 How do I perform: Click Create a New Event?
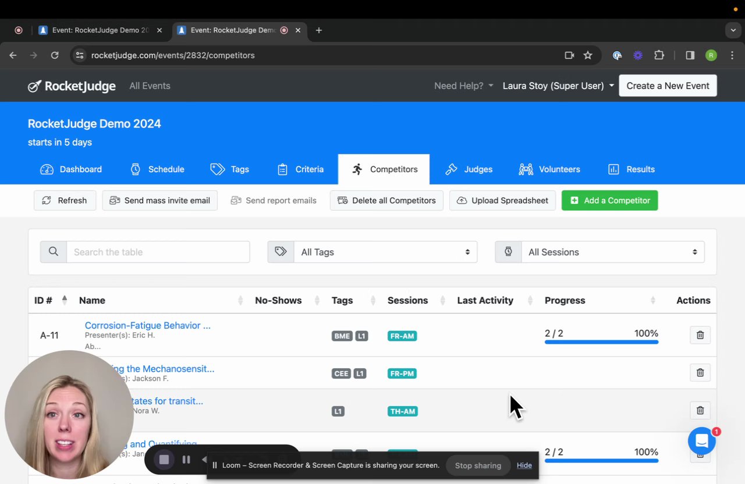[x=668, y=86]
